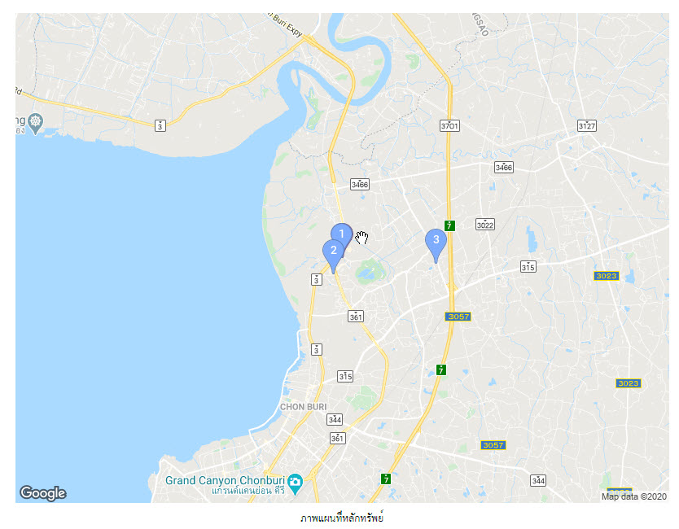The height and width of the screenshot is (529, 679).
Task: Click the Grand Canyon Chonburi label
Action: point(226,480)
